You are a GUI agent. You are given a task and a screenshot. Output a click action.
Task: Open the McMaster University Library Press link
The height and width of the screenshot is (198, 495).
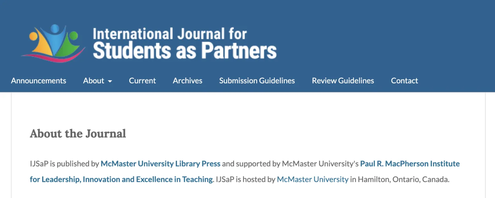(x=160, y=164)
